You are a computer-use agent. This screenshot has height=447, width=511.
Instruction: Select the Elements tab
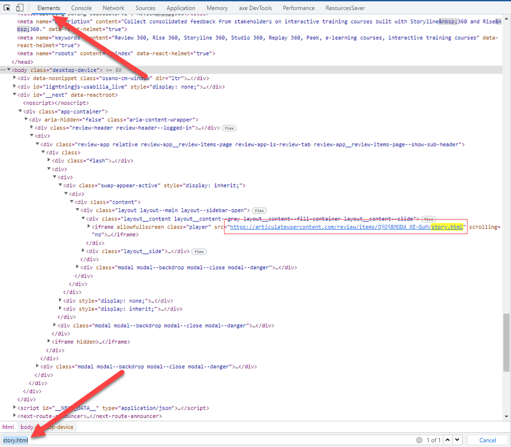click(x=49, y=8)
